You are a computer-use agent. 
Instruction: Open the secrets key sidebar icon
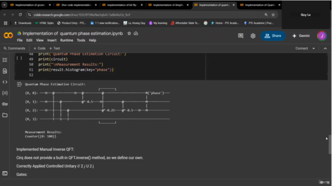coord(5,104)
